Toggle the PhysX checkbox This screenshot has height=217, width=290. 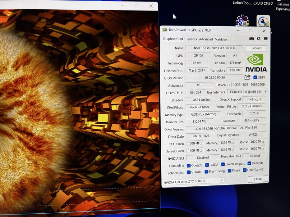tap(229, 171)
